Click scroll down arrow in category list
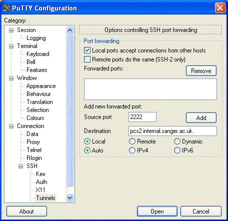Screen dimensions: 228x221 pos(69,198)
